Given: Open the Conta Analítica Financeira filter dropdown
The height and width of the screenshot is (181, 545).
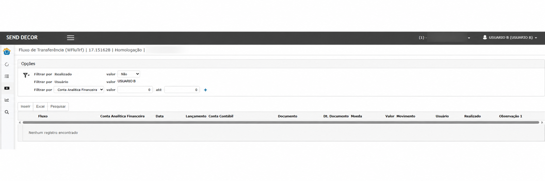Looking at the screenshot, I should 79,90.
